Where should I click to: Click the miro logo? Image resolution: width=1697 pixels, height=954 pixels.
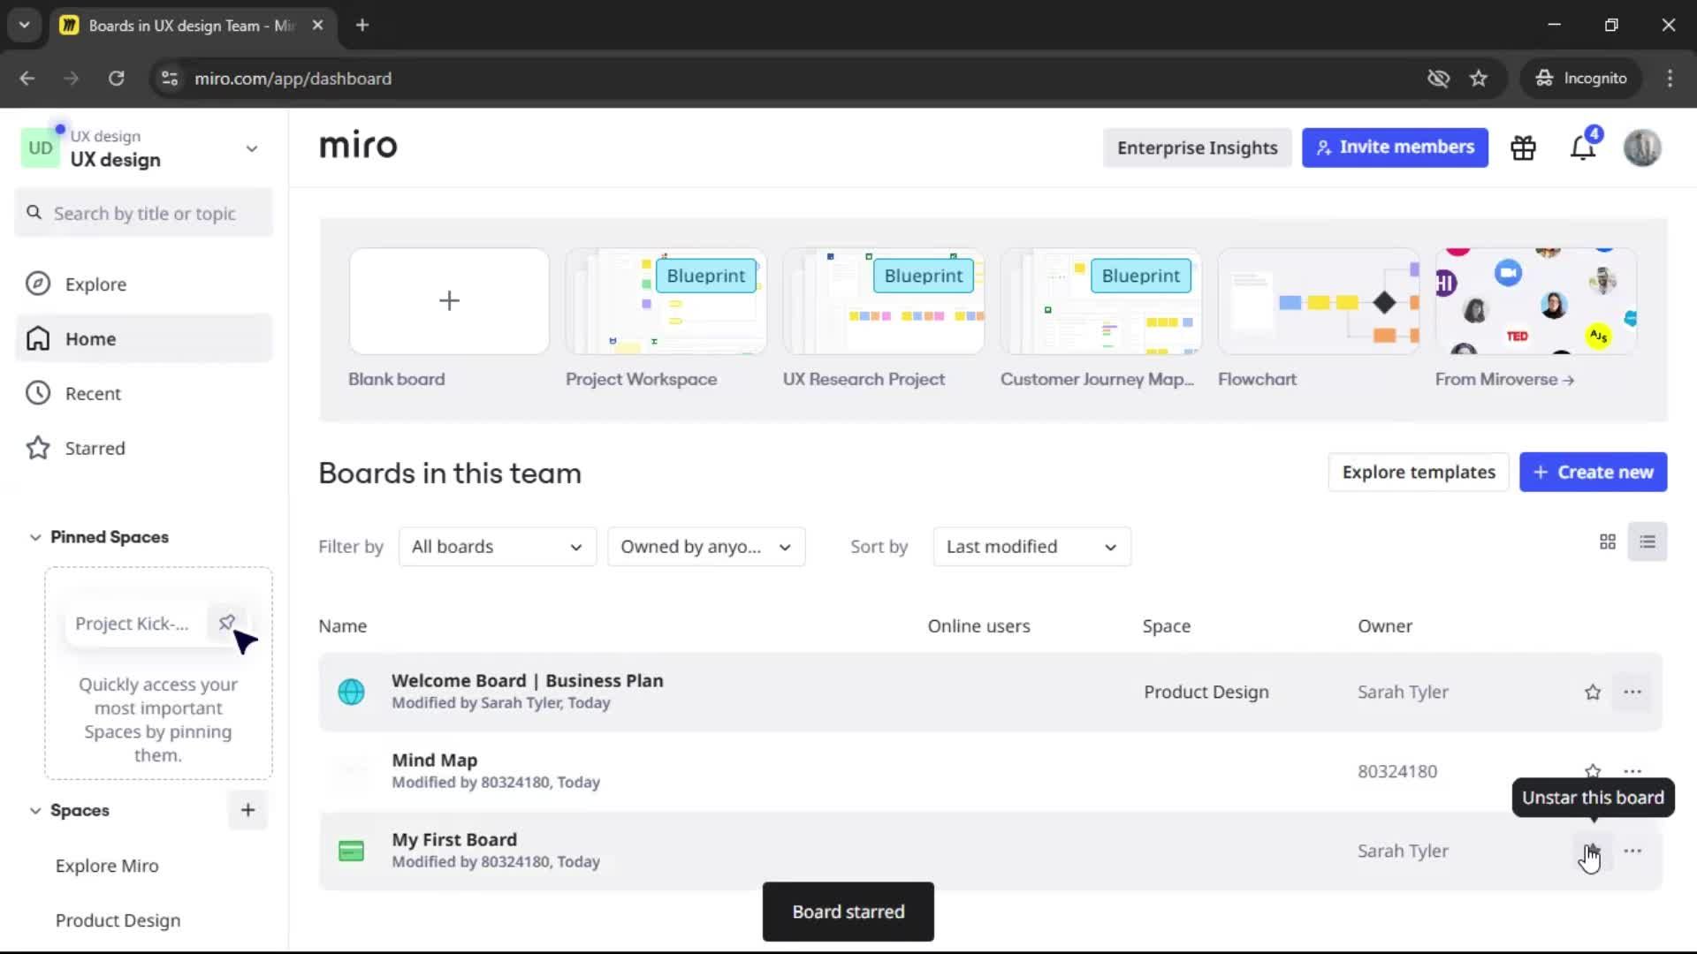(x=358, y=146)
